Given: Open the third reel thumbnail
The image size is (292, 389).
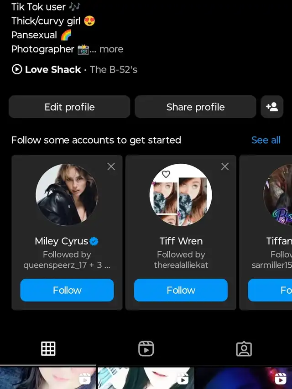Looking at the screenshot, I should tap(244, 378).
